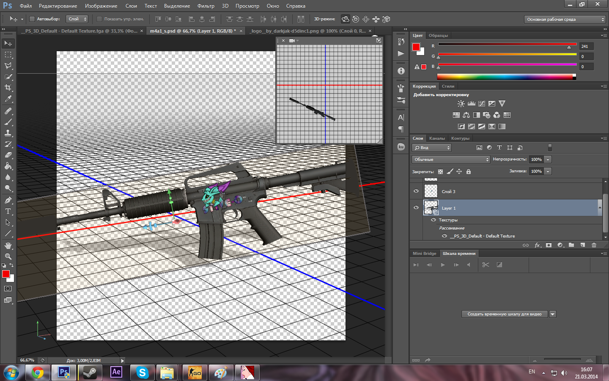This screenshot has height=381, width=609.
Task: Add a Levels adjustment layer
Action: (x=472, y=103)
